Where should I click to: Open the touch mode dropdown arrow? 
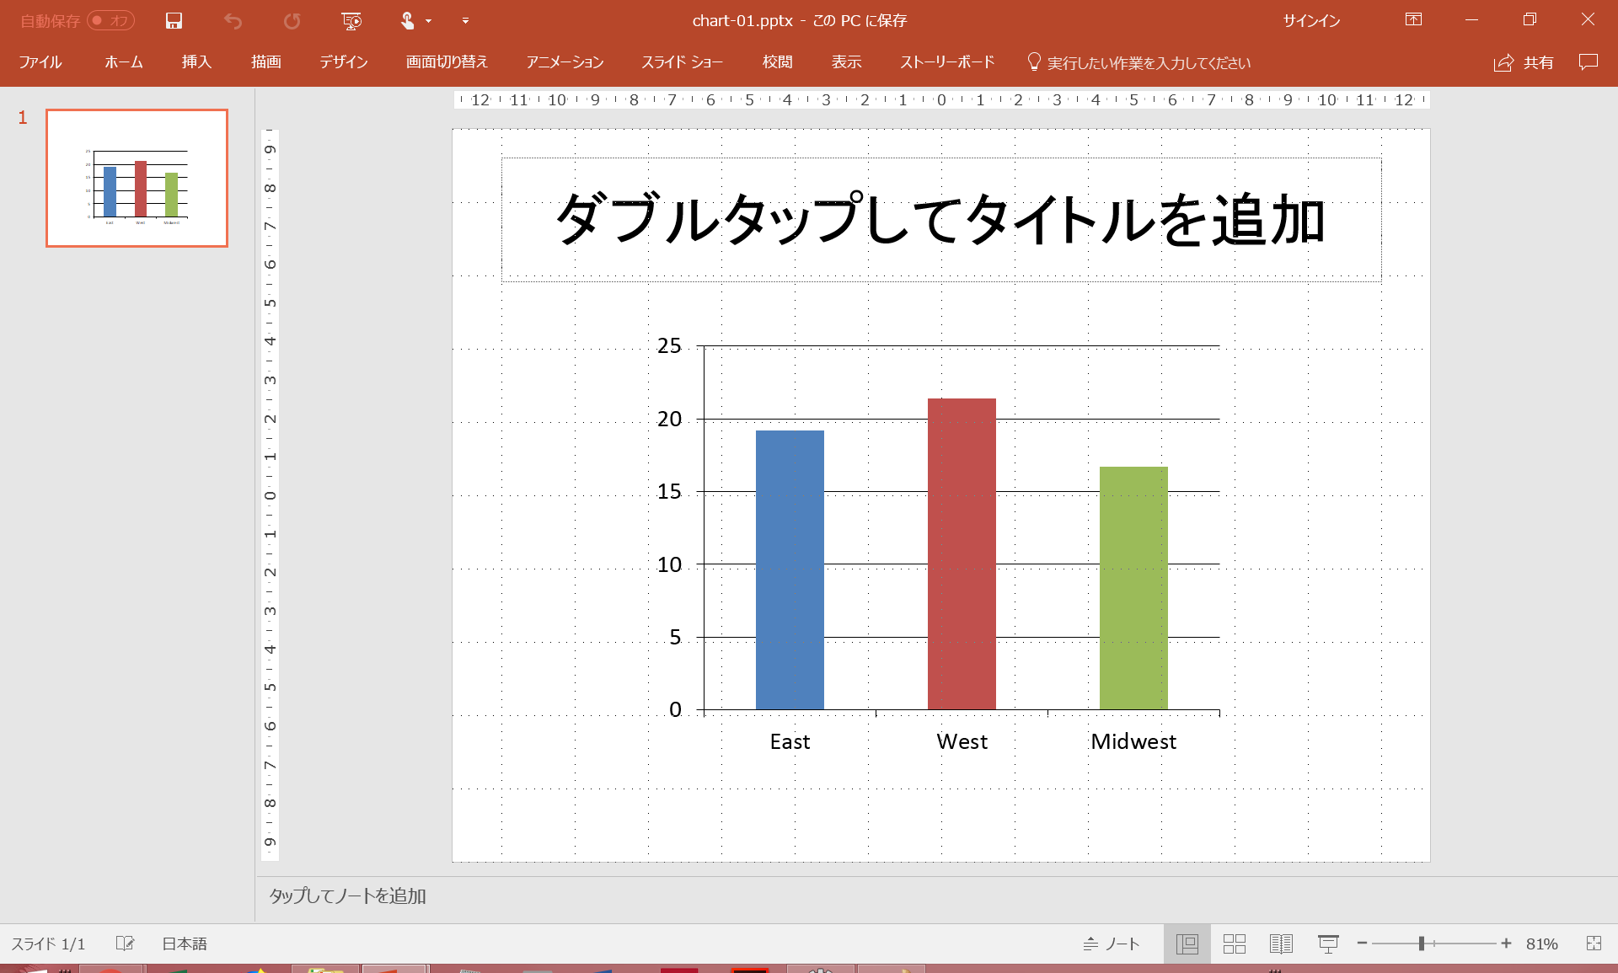(x=428, y=20)
